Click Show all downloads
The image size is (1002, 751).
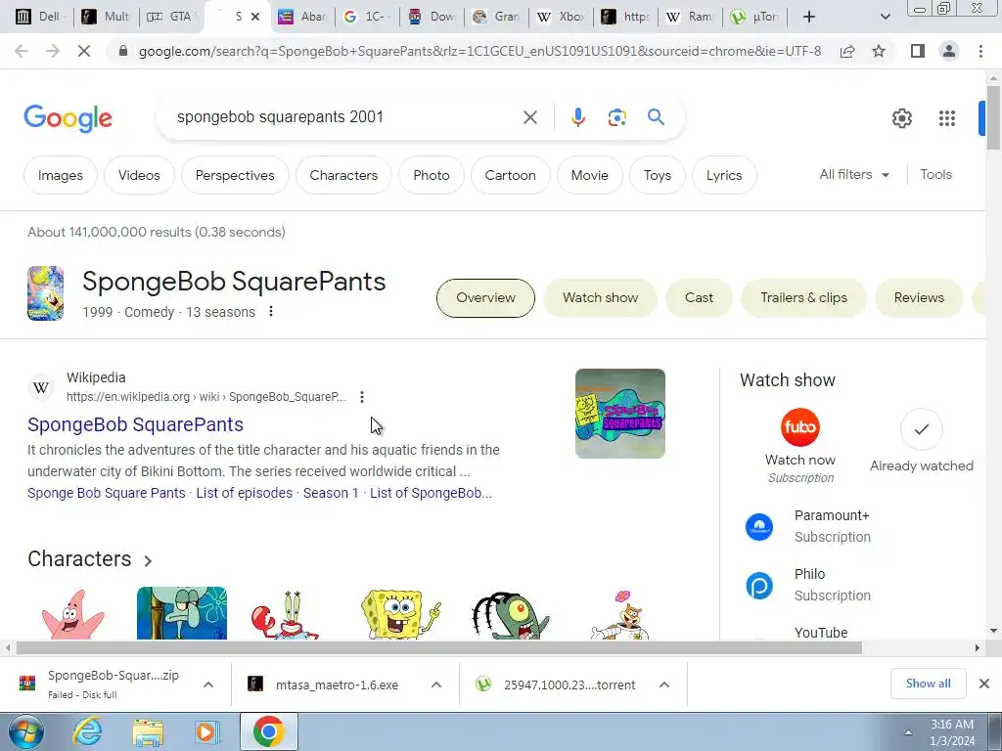pyautogui.click(x=928, y=684)
